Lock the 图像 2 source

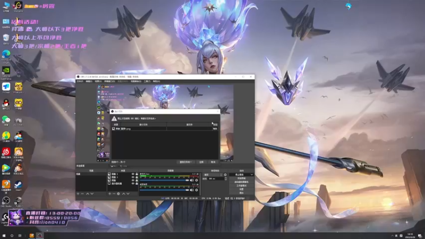[137, 174]
